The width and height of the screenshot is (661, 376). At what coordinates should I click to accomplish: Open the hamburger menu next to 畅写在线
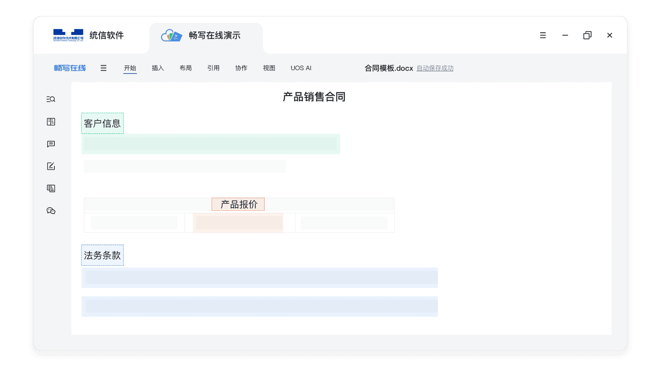click(103, 68)
